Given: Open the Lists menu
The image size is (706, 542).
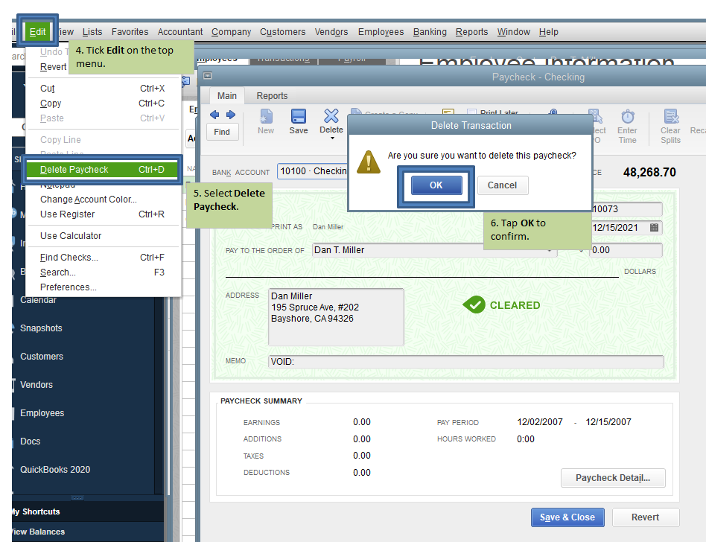Looking at the screenshot, I should tap(92, 31).
